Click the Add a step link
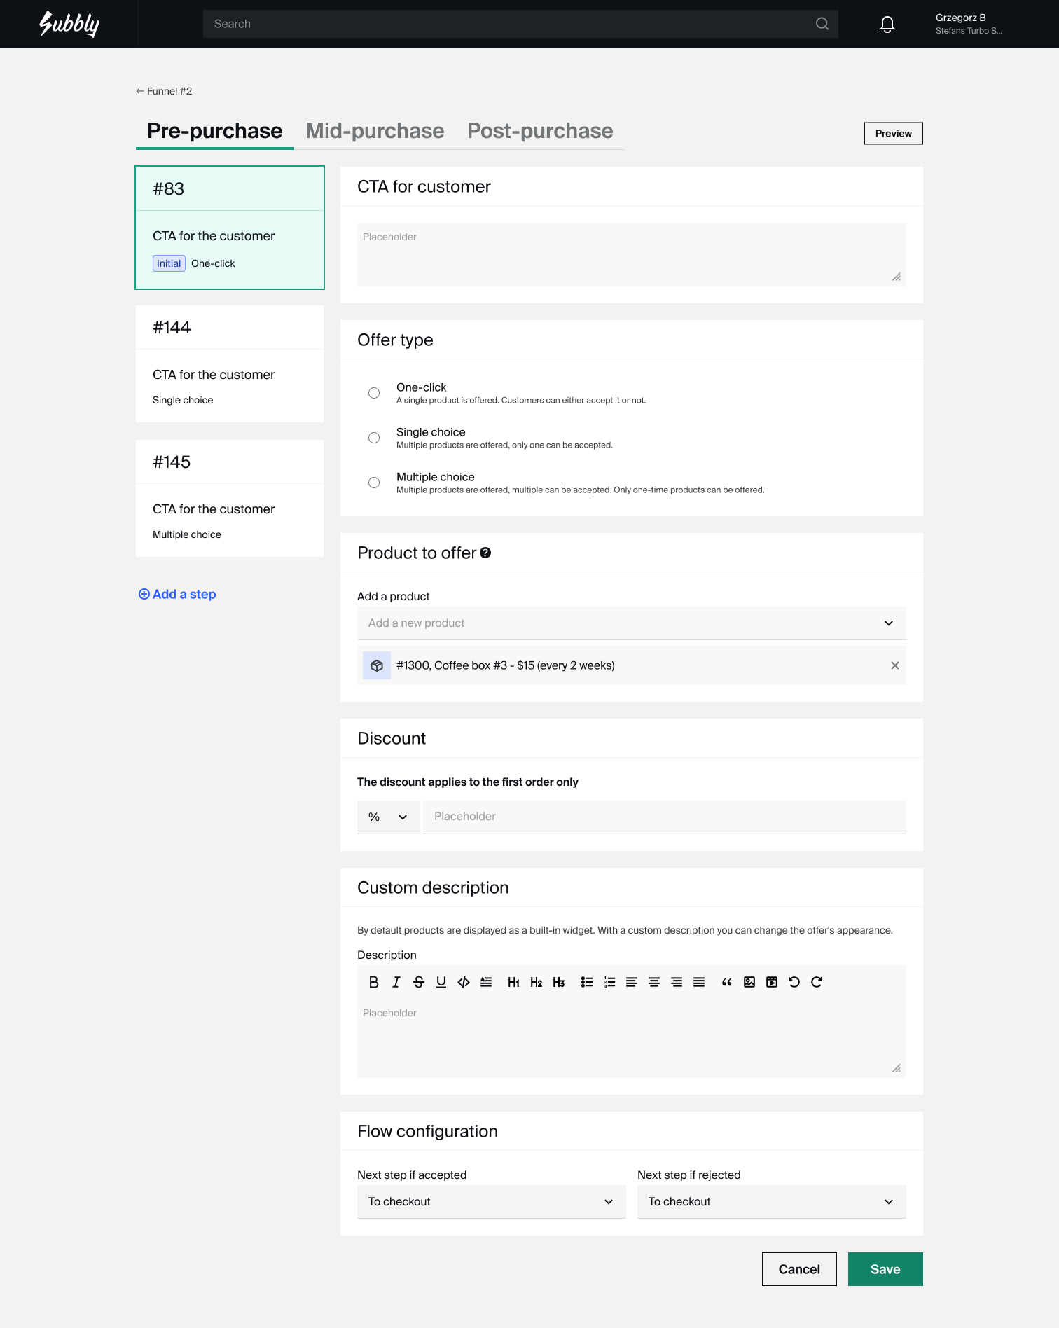The height and width of the screenshot is (1328, 1059). pyautogui.click(x=177, y=594)
